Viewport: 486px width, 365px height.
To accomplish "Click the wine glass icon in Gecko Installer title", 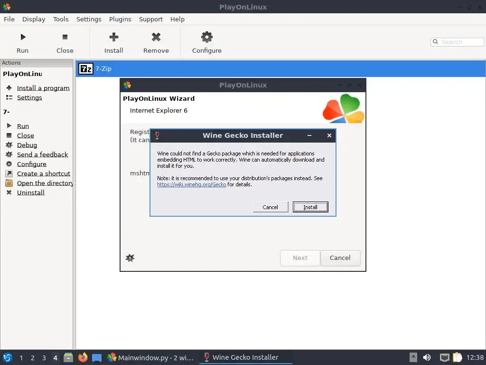I will (157, 135).
